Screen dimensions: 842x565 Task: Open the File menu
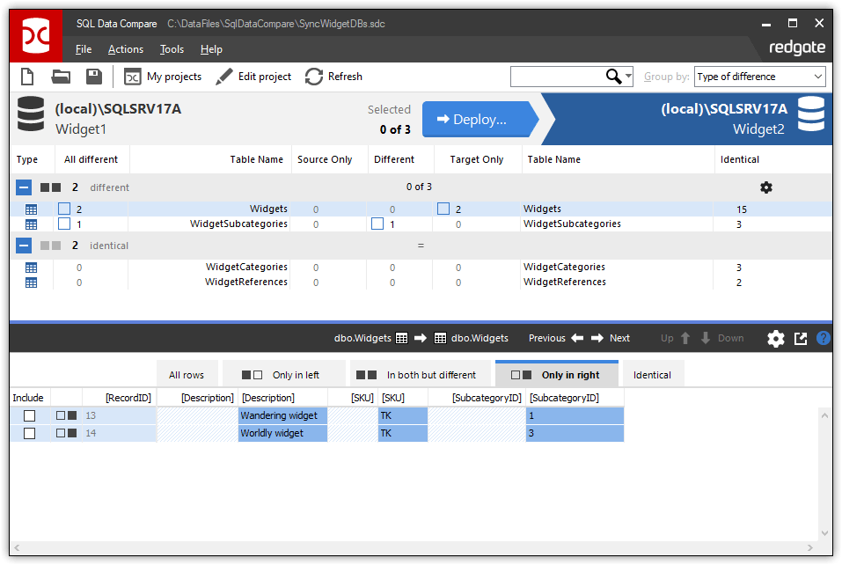(x=84, y=49)
